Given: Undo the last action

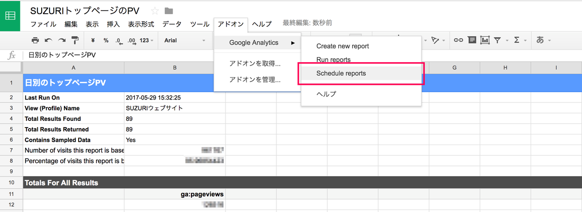Looking at the screenshot, I should pyautogui.click(x=48, y=40).
